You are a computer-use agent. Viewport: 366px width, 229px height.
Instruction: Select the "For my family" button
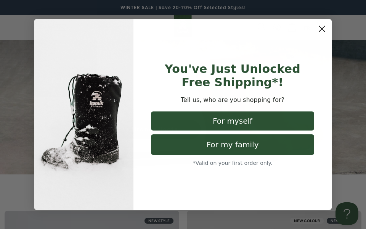(233, 145)
